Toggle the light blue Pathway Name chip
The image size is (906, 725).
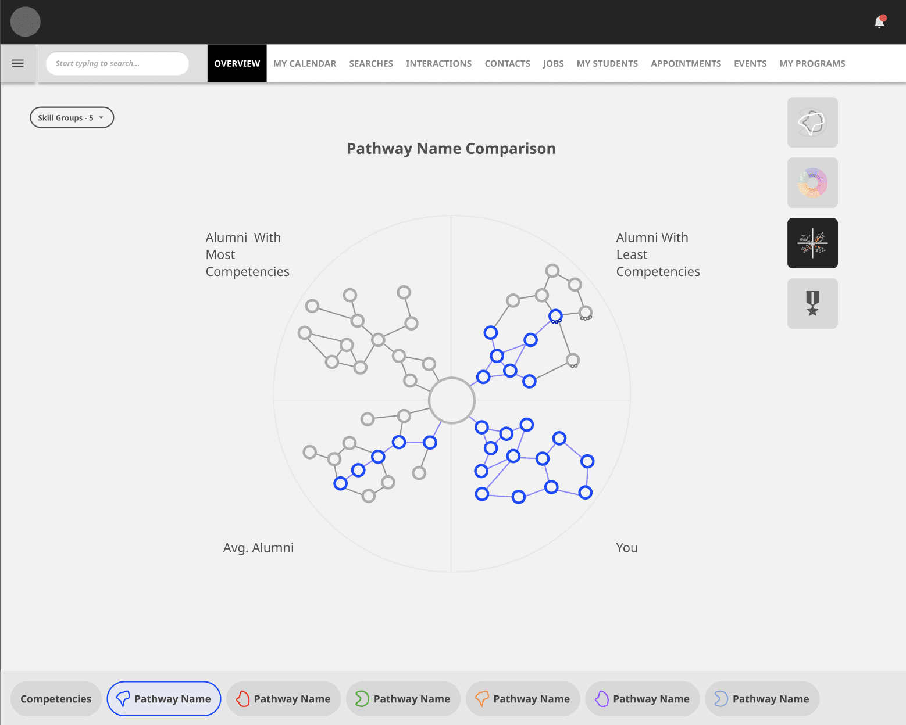pos(762,699)
